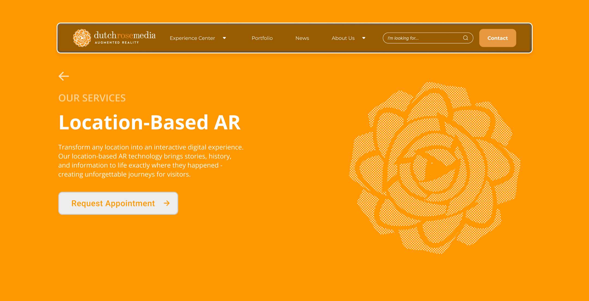Click inside the I'm looking for search field
589x301 pixels.
[422, 38]
